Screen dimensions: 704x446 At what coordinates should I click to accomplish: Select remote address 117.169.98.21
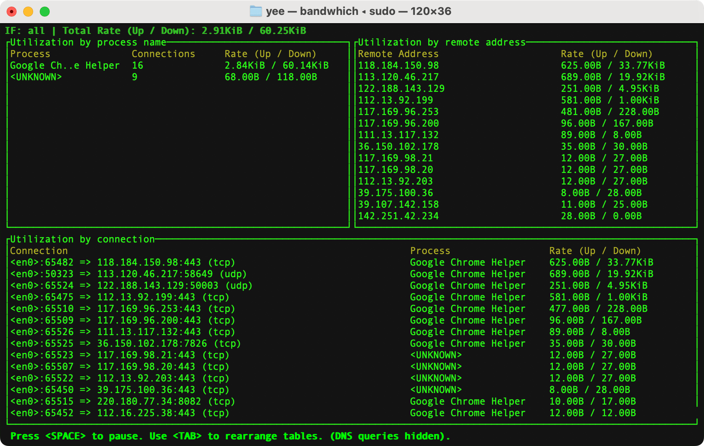tap(395, 158)
